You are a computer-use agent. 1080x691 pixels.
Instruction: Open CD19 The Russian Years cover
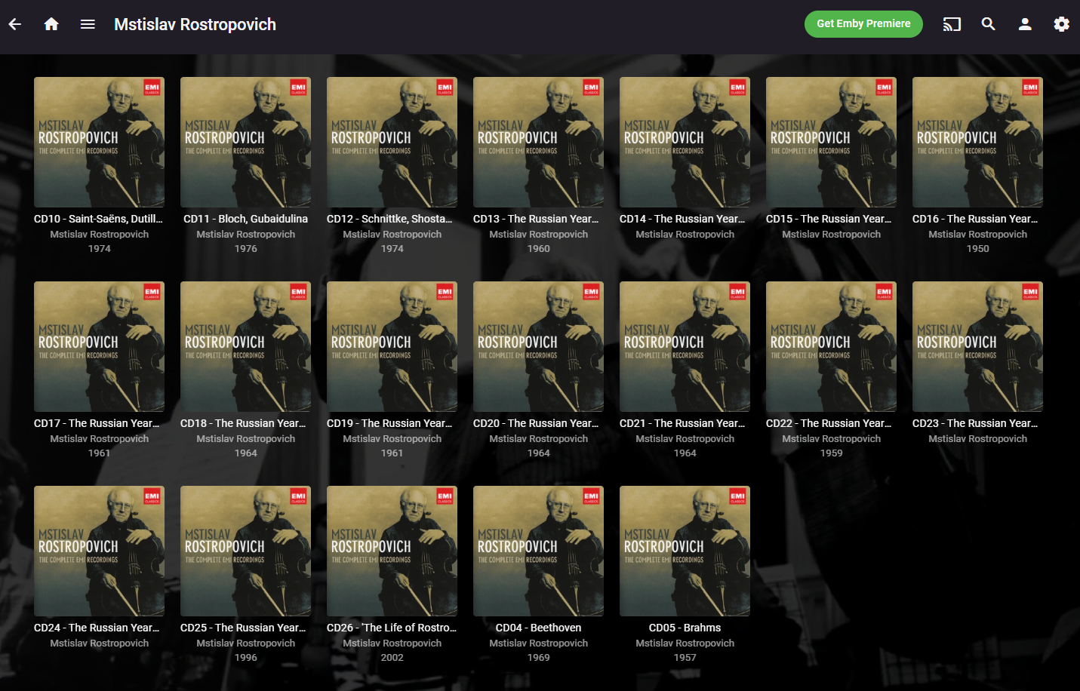point(392,346)
